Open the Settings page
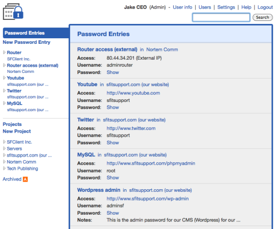The height and width of the screenshot is (229, 276). [226, 7]
